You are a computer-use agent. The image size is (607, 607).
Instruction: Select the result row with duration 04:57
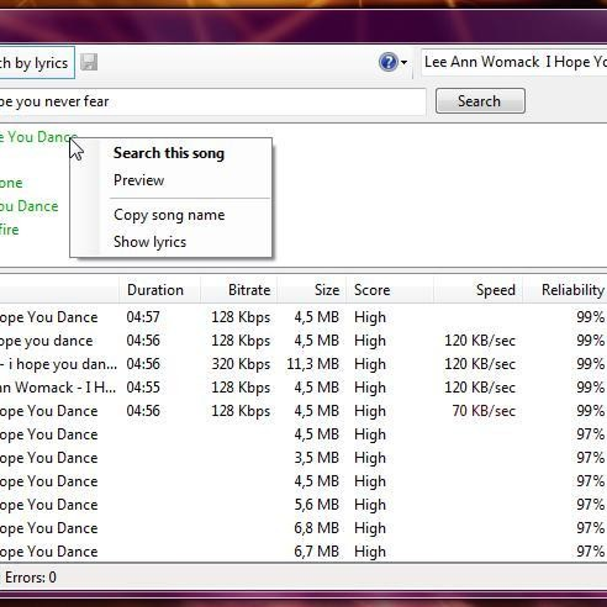coord(303,317)
